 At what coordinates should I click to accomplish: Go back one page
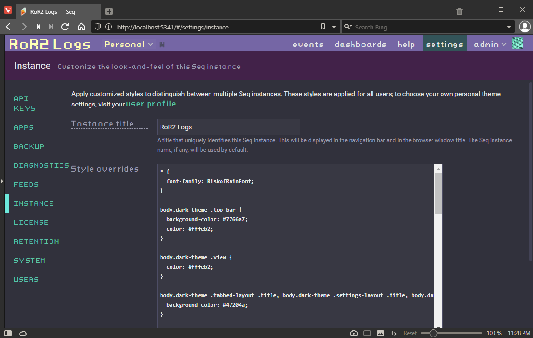9,27
